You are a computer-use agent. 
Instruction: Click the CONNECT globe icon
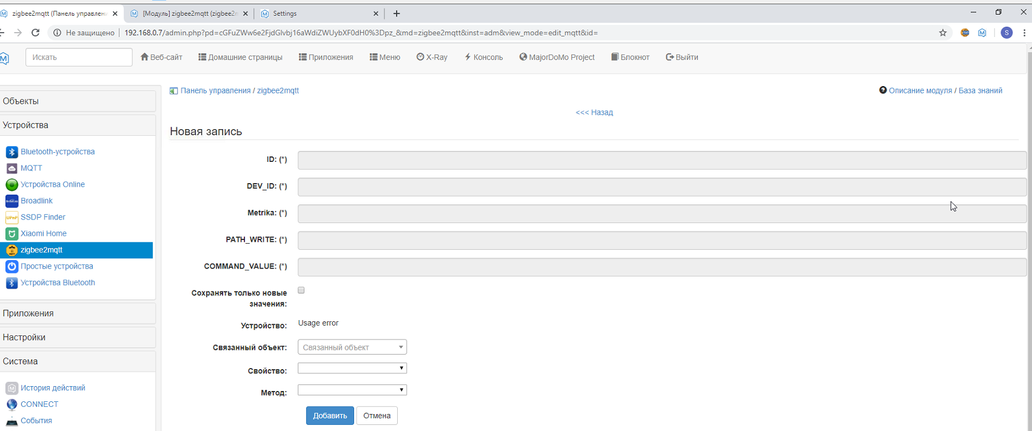(x=12, y=404)
